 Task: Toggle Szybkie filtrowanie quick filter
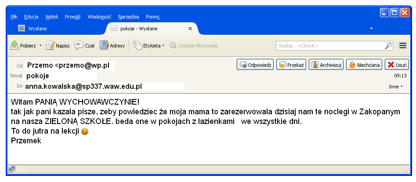(193, 45)
